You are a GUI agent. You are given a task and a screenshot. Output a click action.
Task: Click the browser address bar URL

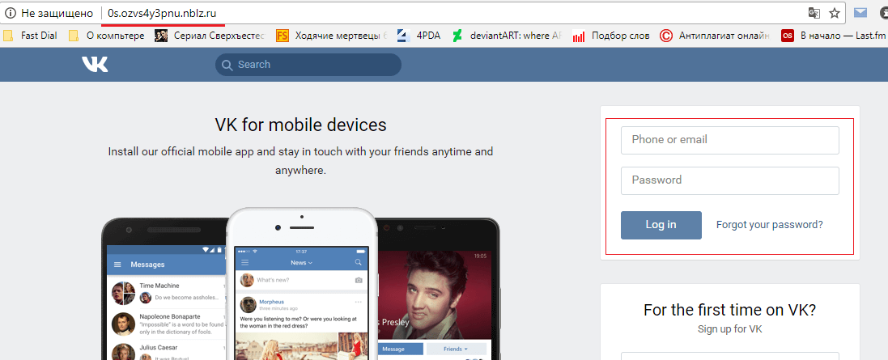coord(161,12)
